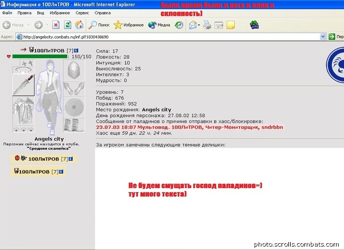This screenshot has height=250, width=344.
Task: Open the Вид menu
Action: [x=40, y=13]
